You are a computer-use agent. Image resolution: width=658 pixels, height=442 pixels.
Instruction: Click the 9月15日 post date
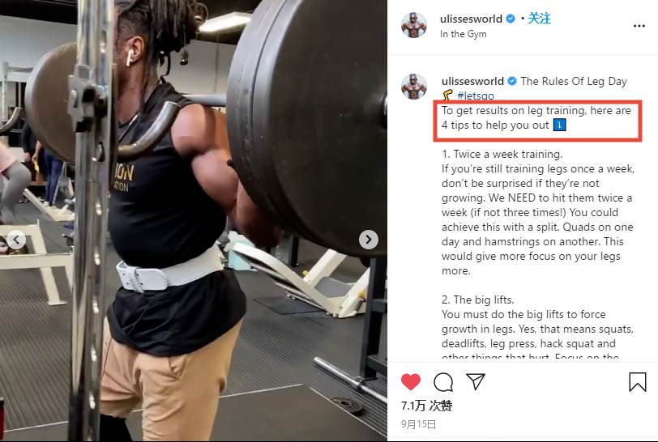tap(418, 424)
